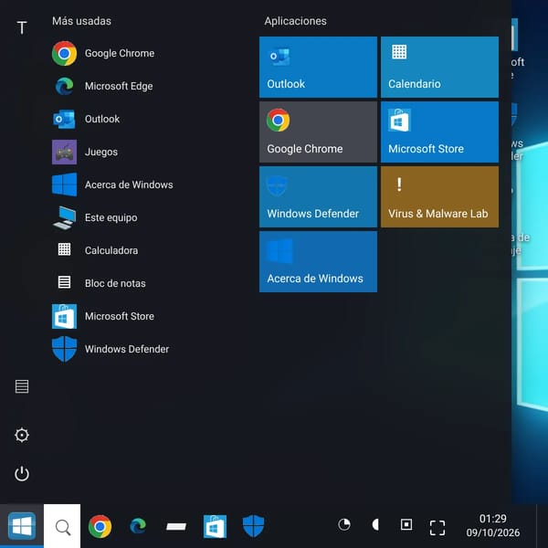
Task: Click the pie chart tray icon
Action: point(344,524)
